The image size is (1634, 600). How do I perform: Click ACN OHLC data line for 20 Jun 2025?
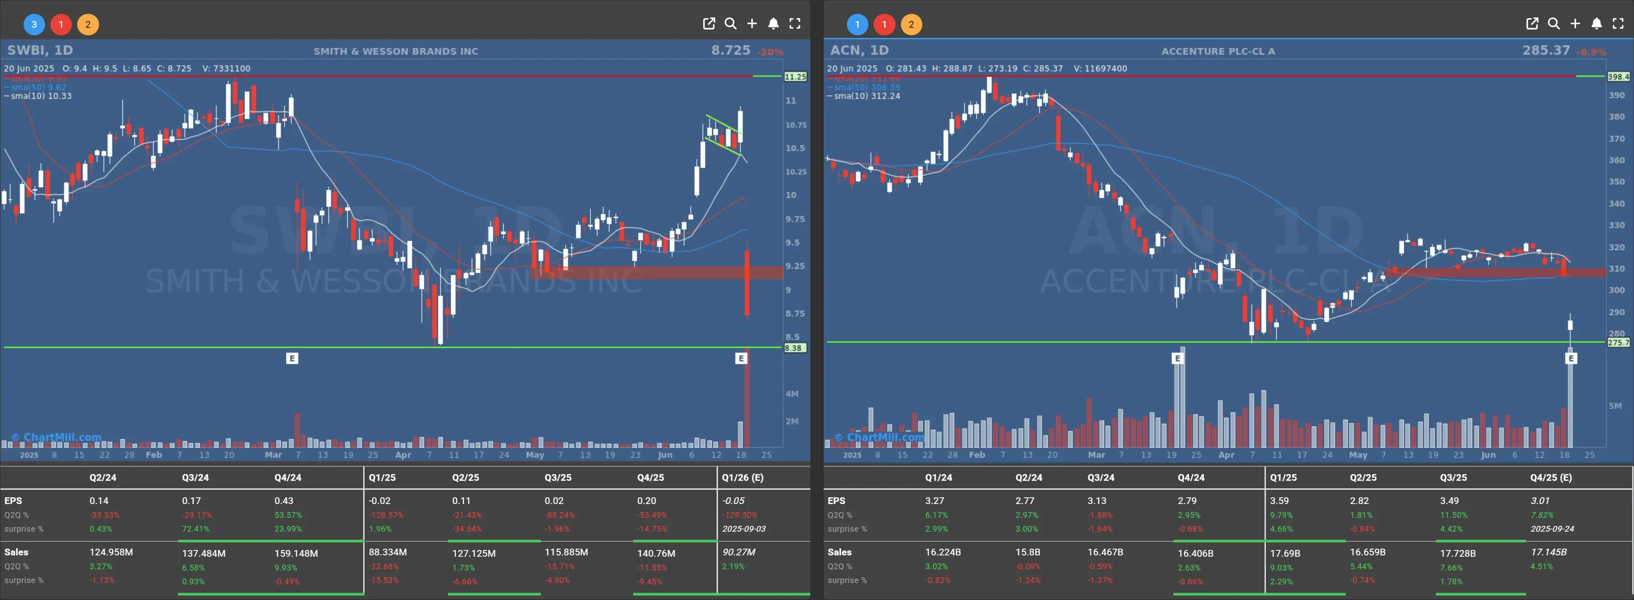coord(977,69)
